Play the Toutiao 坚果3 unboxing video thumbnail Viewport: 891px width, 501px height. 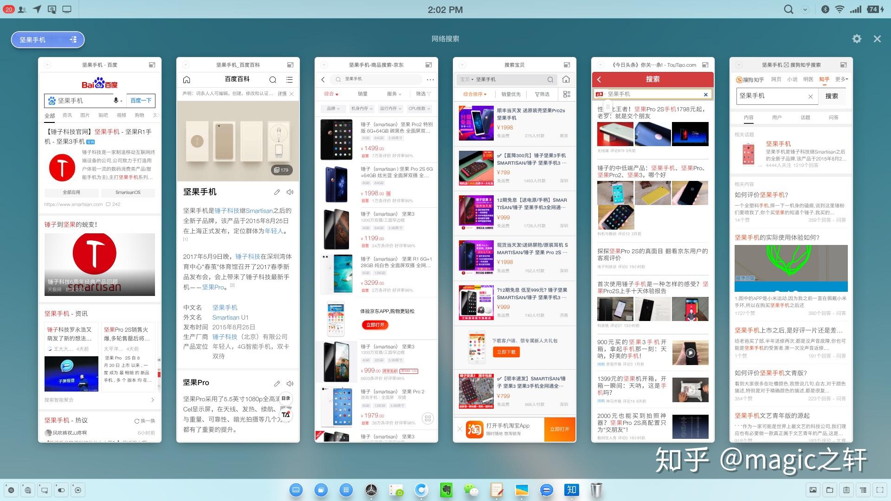point(691,353)
